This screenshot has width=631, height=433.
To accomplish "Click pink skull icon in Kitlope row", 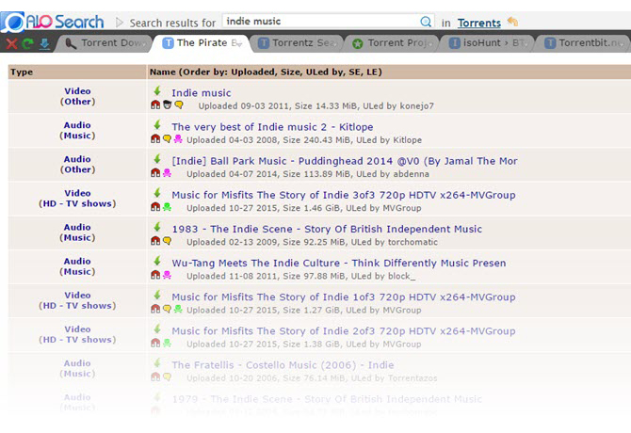I will click(x=178, y=138).
